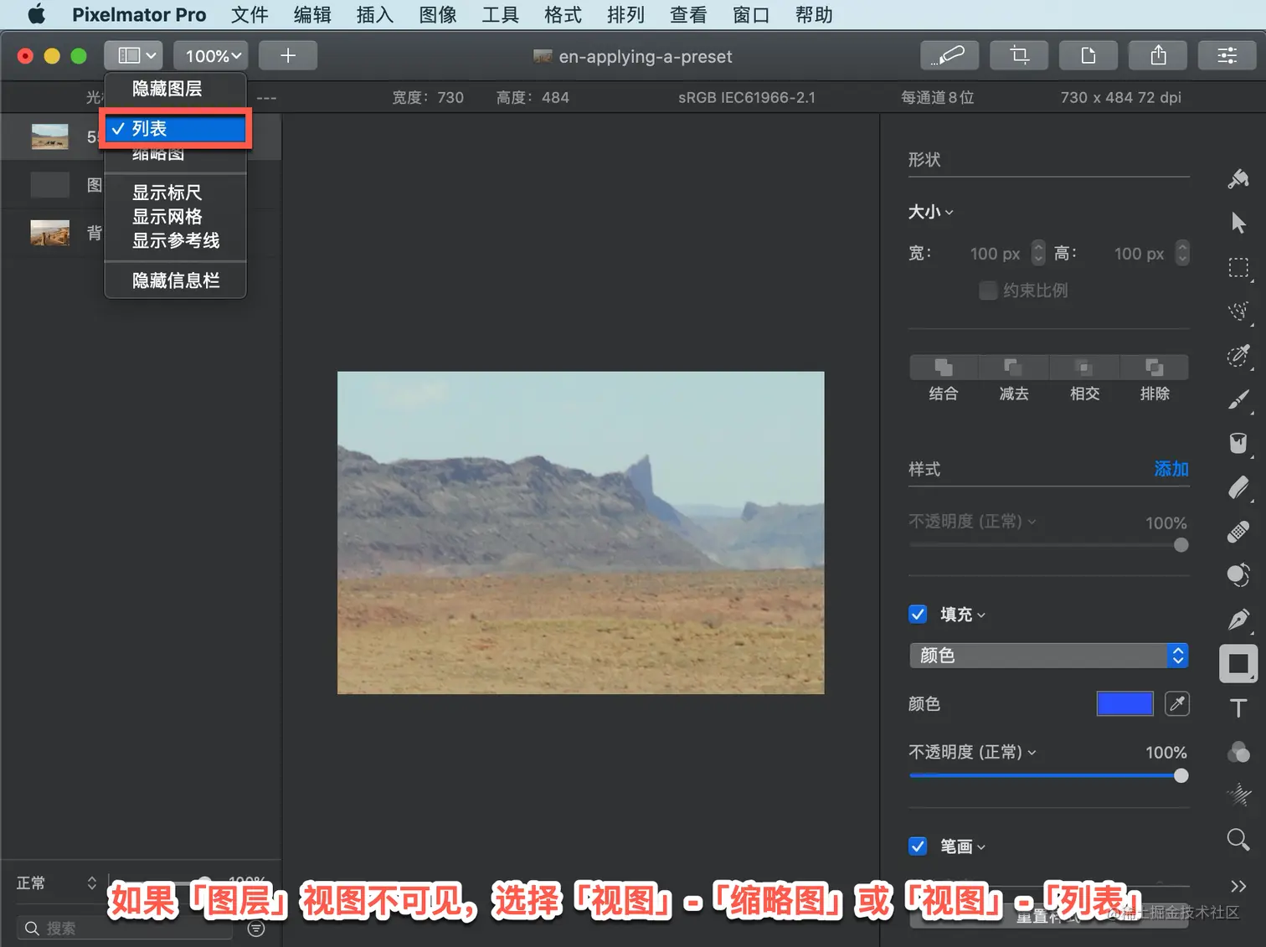Select the Free Selection lasso tool
Image resolution: width=1266 pixels, height=947 pixels.
pos(1238,311)
